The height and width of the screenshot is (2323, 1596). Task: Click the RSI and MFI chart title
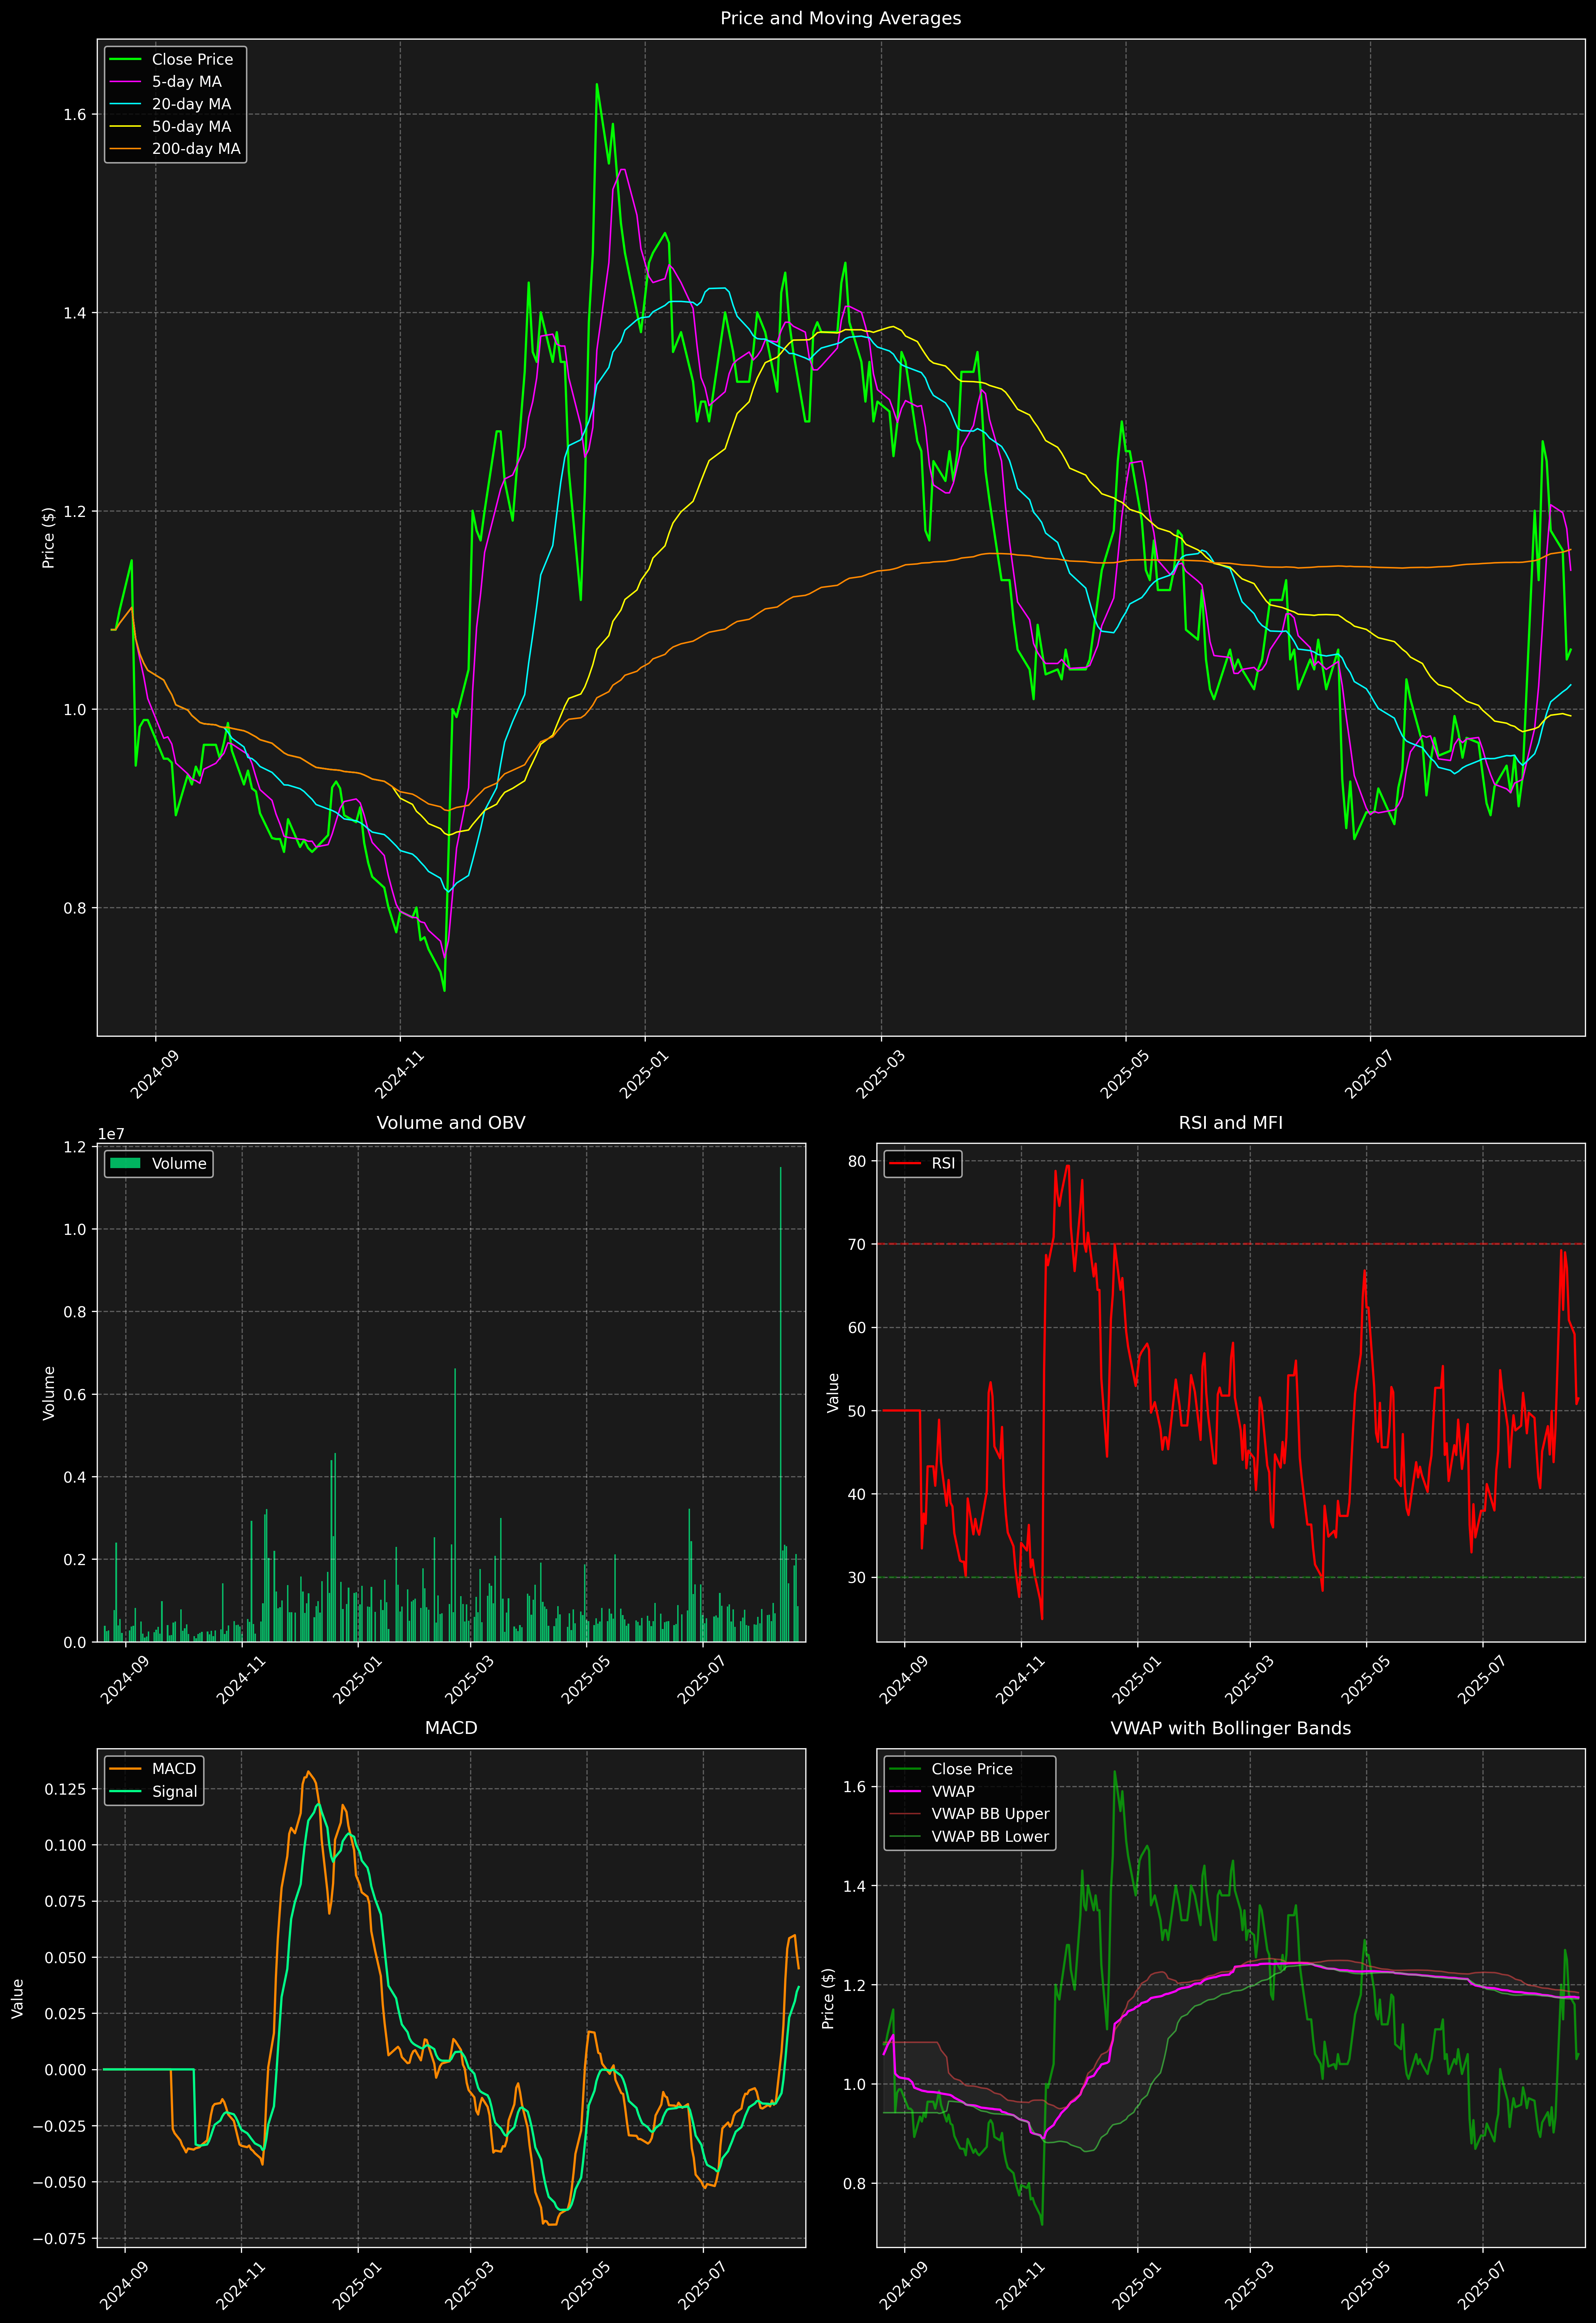tap(1230, 1123)
